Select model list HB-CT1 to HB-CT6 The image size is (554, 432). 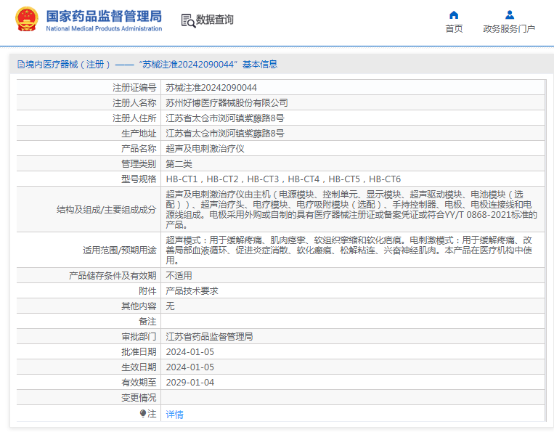[x=283, y=179]
